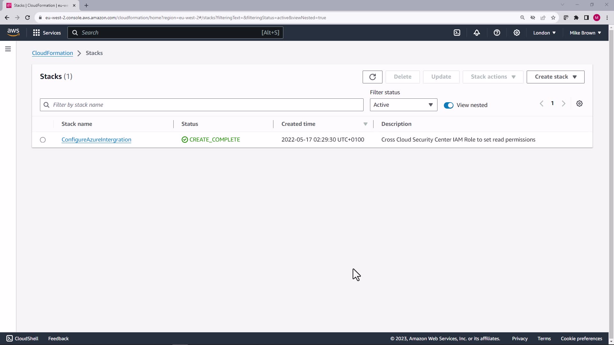This screenshot has width=614, height=345.
Task: Open stacks table preferences gear icon
Action: point(579,103)
